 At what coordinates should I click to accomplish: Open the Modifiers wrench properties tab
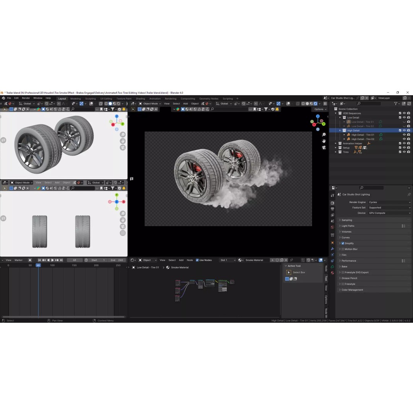pyautogui.click(x=332, y=249)
